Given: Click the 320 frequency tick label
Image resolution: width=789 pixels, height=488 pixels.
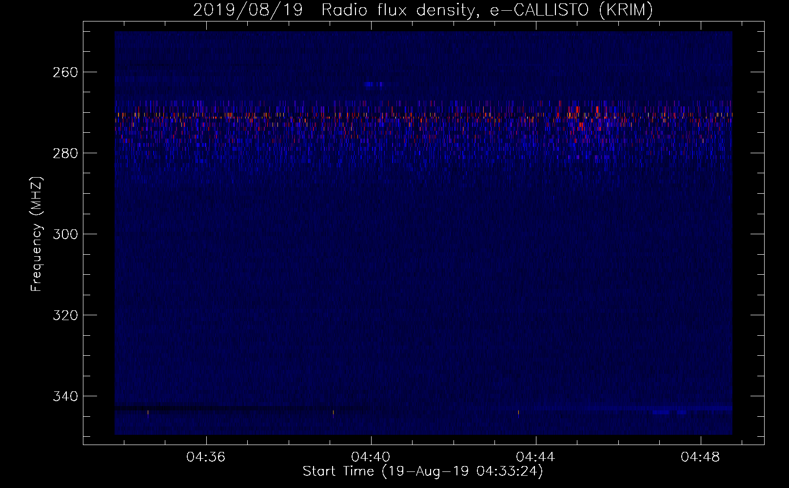Looking at the screenshot, I should click(66, 315).
